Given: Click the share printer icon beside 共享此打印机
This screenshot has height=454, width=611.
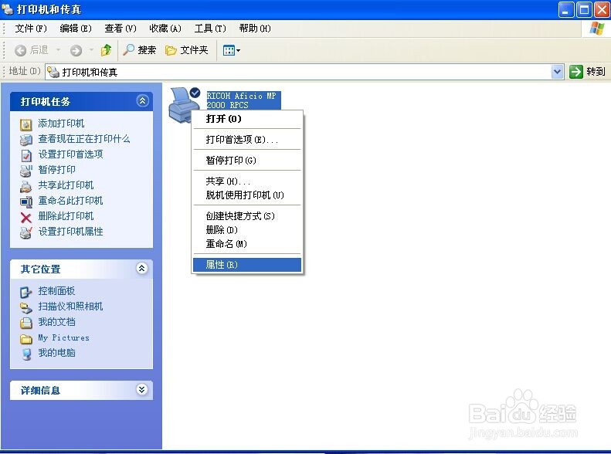Looking at the screenshot, I should 26,186.
